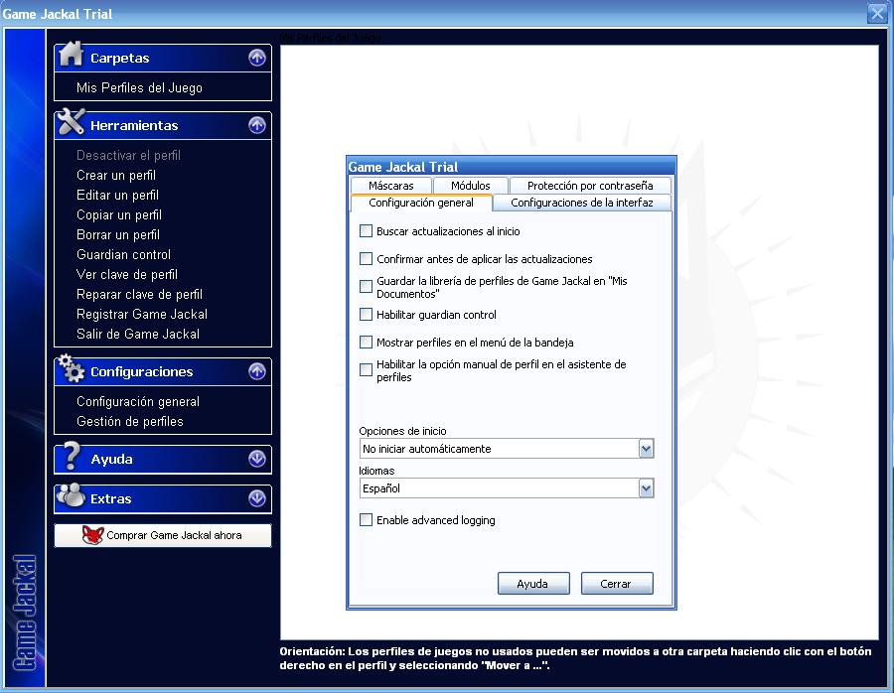
Task: Click the Cerrar button
Action: [x=616, y=584]
